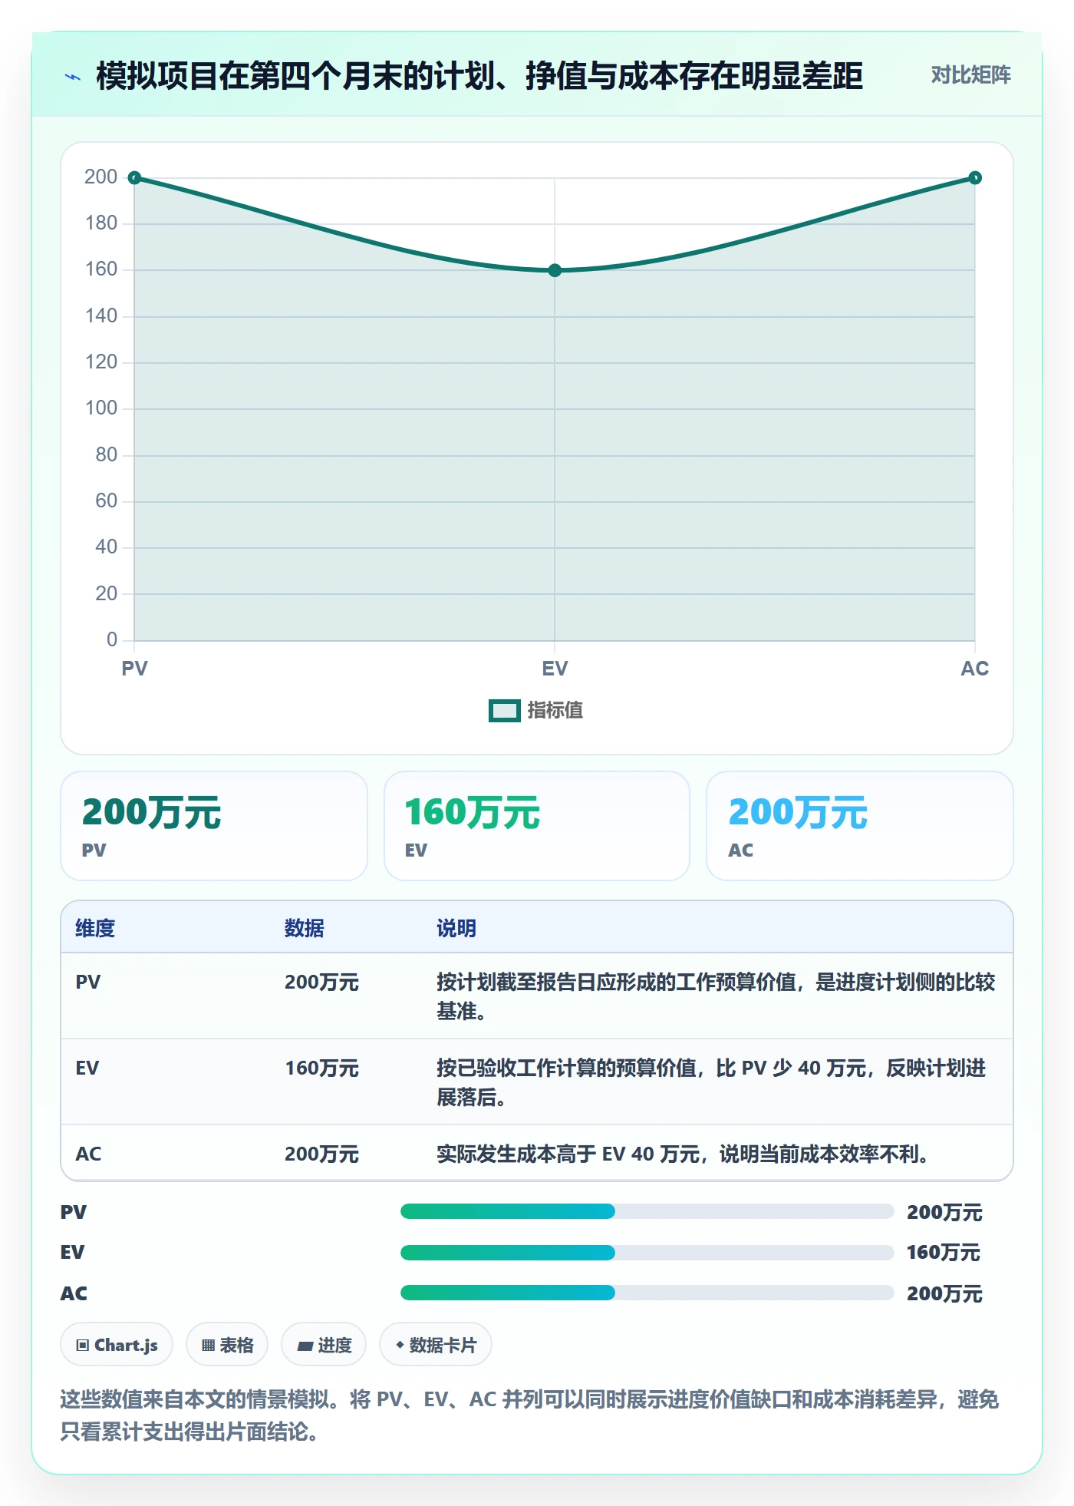The image size is (1074, 1506).
Task: Click the AC progress bar
Action: point(647,1293)
